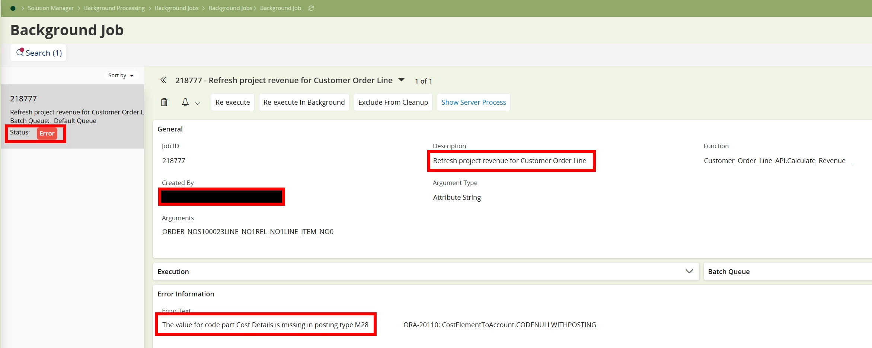Click Re-execute In Background button
Image resolution: width=872 pixels, height=348 pixels.
point(304,102)
